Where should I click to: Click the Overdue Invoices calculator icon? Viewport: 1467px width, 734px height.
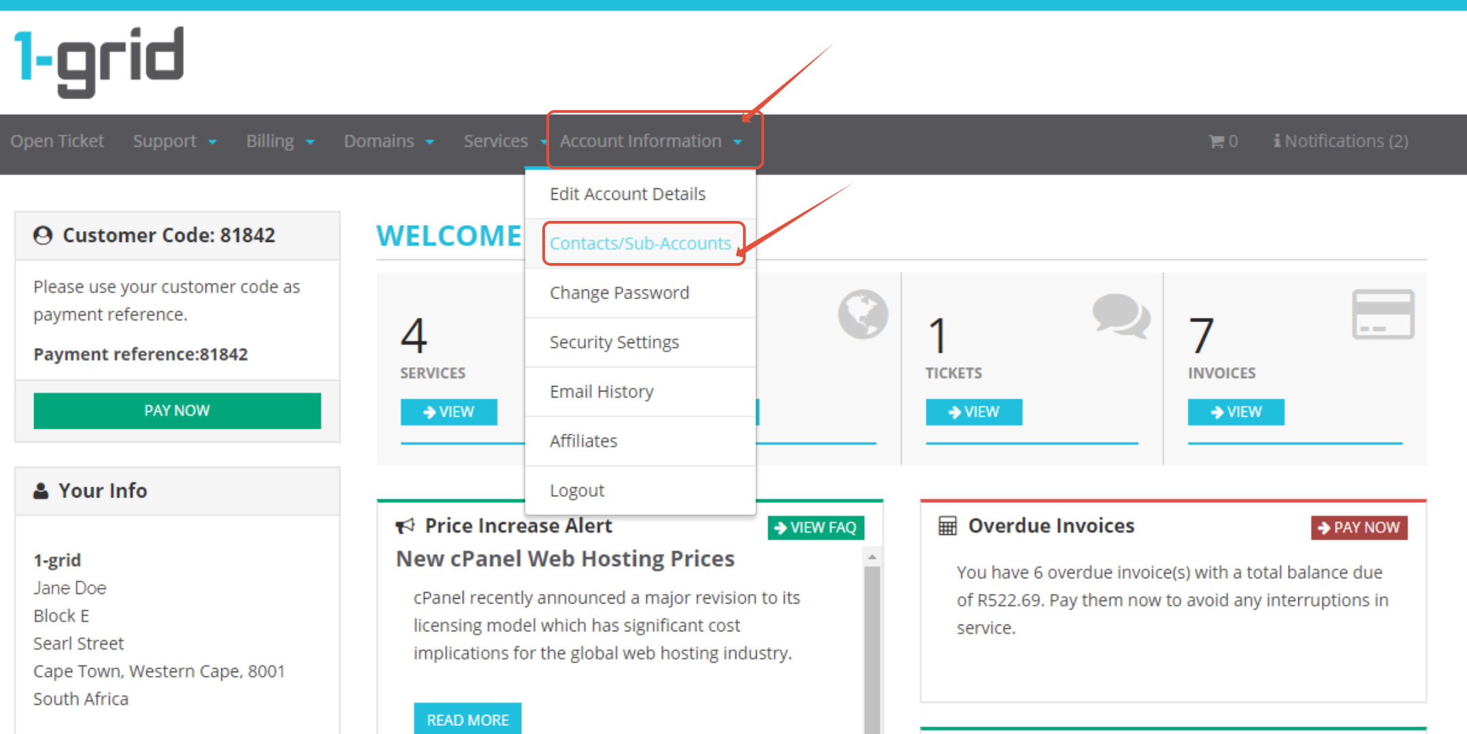pos(947,526)
